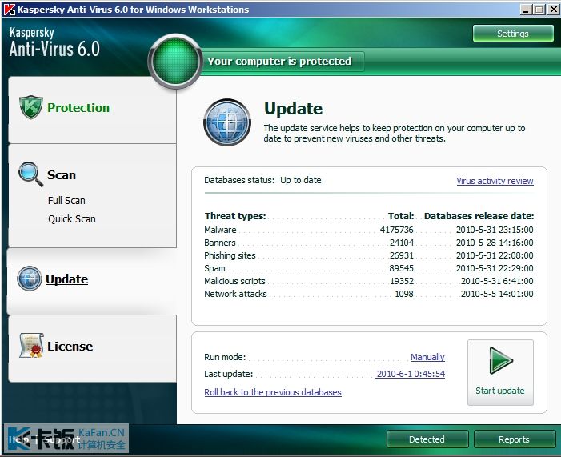Click the 'Threat types:' column header

coord(235,216)
